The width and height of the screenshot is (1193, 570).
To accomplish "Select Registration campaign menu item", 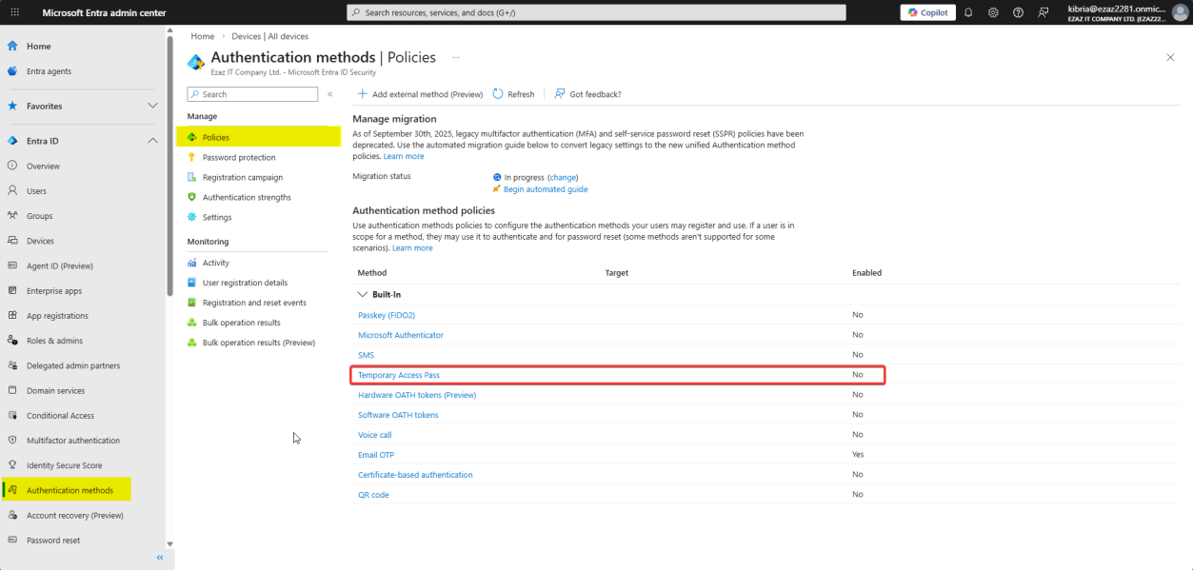I will pyautogui.click(x=243, y=177).
